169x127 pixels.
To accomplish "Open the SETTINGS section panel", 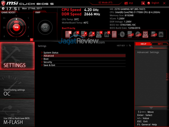I will coord(17,56).
